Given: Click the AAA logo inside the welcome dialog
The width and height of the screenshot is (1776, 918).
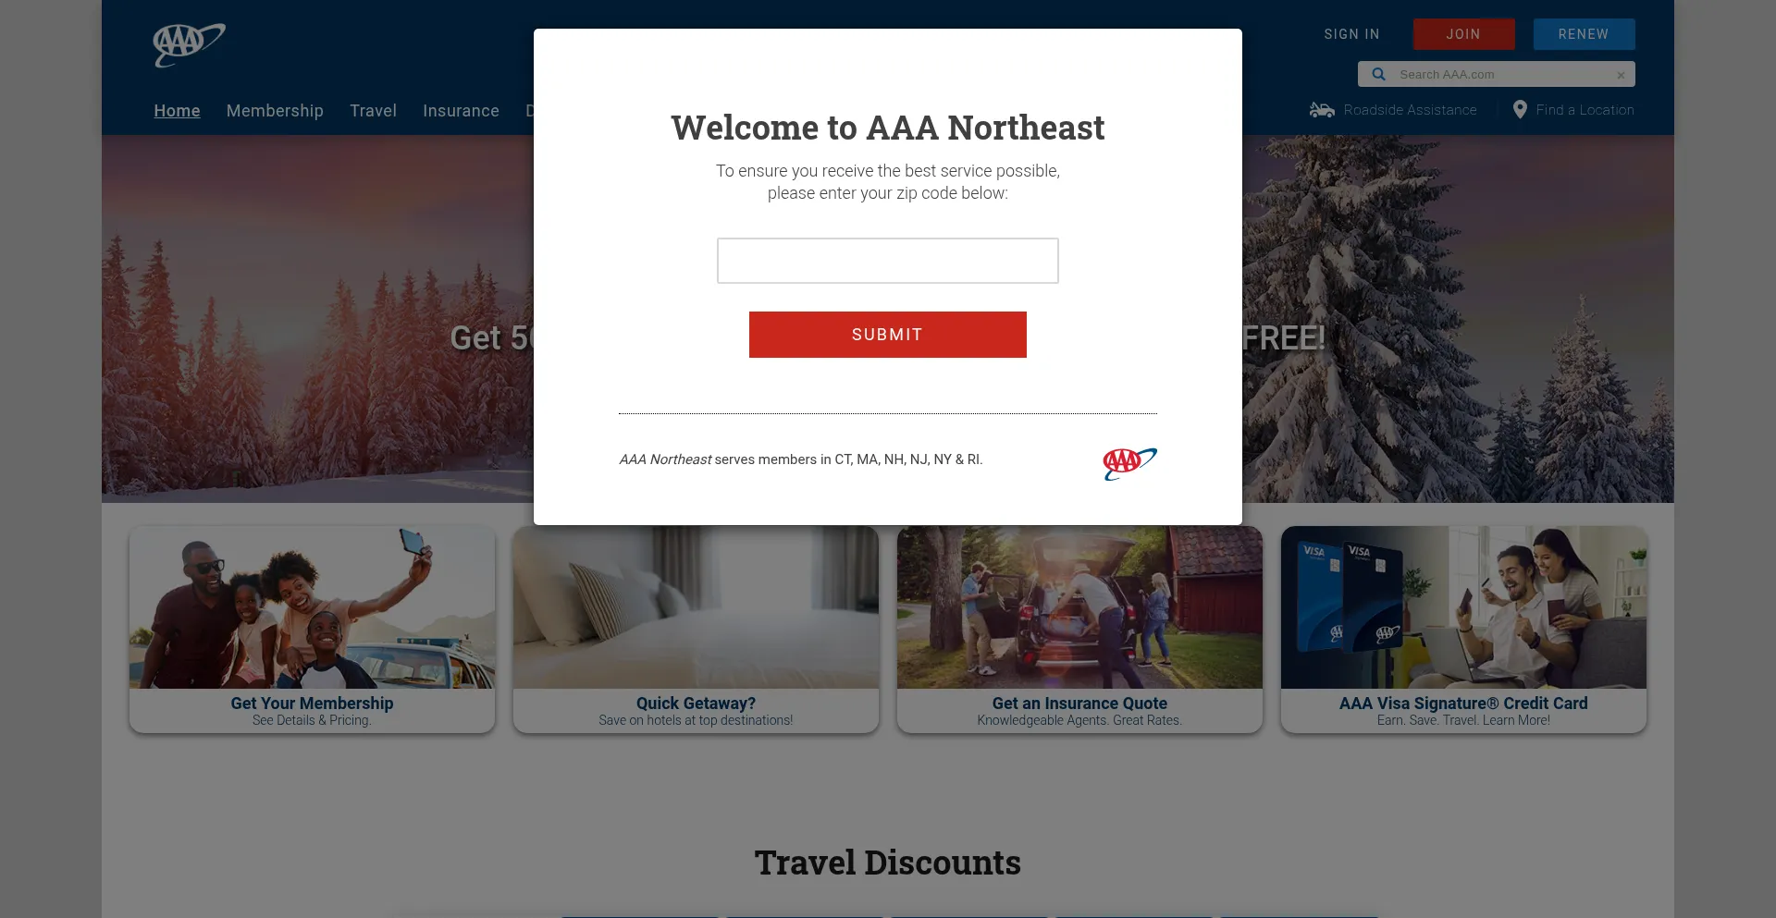Looking at the screenshot, I should [1129, 463].
